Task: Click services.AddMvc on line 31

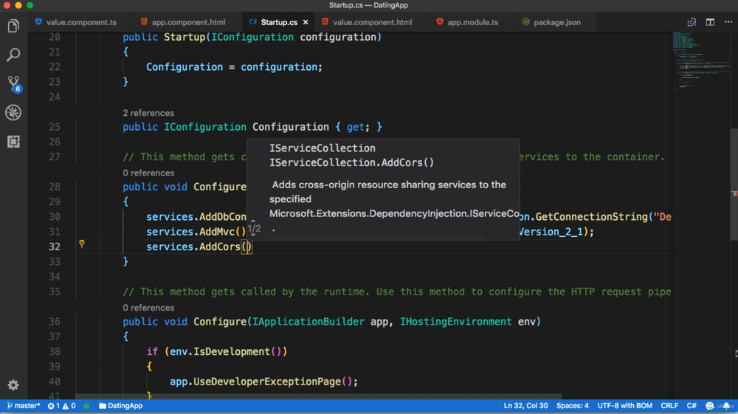Action: point(190,232)
